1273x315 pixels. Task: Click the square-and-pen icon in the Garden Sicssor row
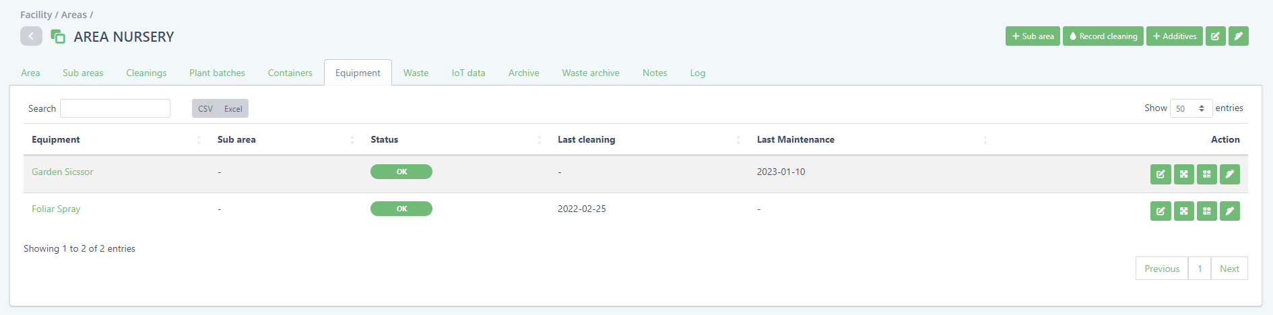[1161, 174]
